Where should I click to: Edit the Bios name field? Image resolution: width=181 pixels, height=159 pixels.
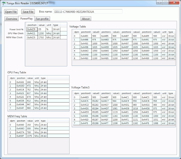coord(88,11)
